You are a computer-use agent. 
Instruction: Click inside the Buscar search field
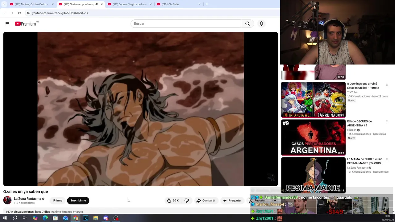click(186, 23)
